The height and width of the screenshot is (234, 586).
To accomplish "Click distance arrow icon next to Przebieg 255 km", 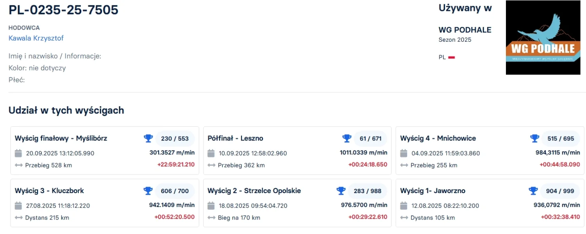I will (x=404, y=165).
